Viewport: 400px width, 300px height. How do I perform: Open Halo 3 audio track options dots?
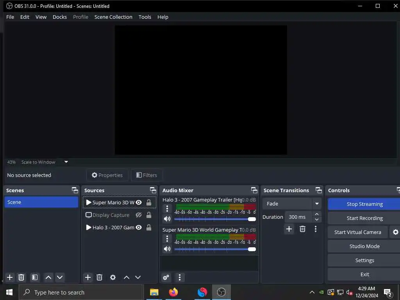(x=167, y=209)
